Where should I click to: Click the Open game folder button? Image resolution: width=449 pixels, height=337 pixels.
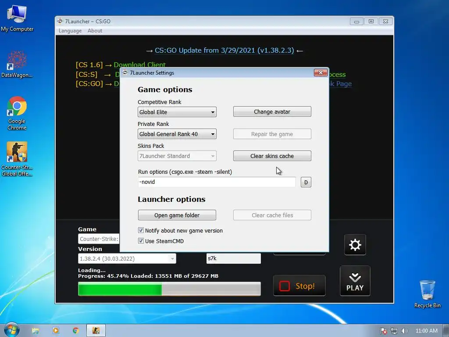pyautogui.click(x=177, y=215)
